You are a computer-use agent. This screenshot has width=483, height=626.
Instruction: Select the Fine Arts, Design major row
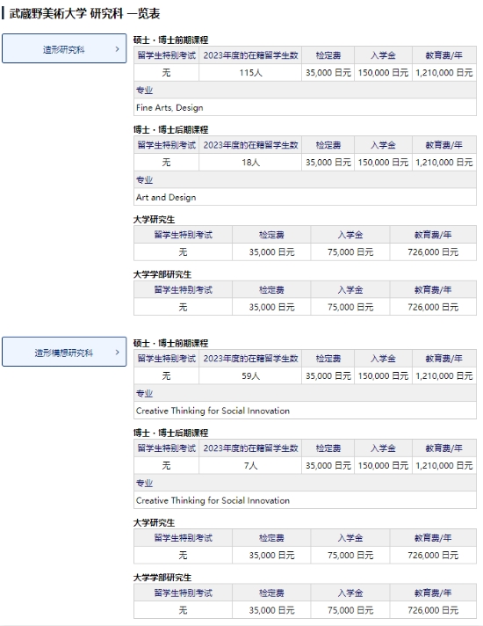(305, 107)
